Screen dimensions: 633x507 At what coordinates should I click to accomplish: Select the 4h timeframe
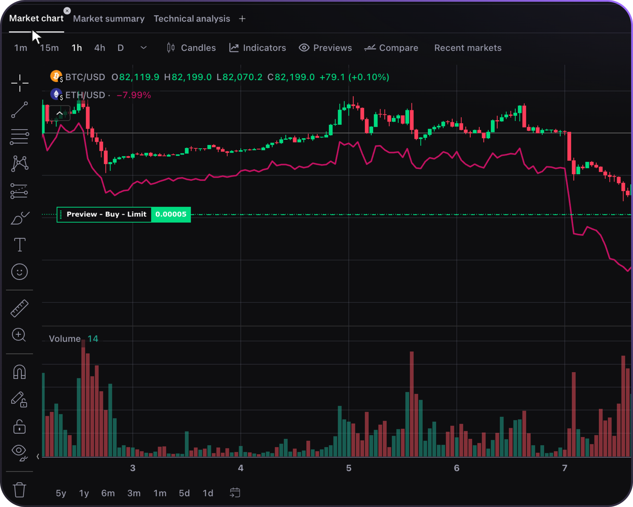tap(100, 48)
